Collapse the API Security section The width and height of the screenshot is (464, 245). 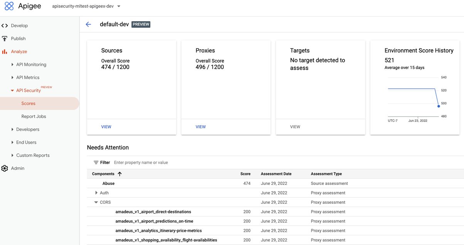tap(13, 90)
